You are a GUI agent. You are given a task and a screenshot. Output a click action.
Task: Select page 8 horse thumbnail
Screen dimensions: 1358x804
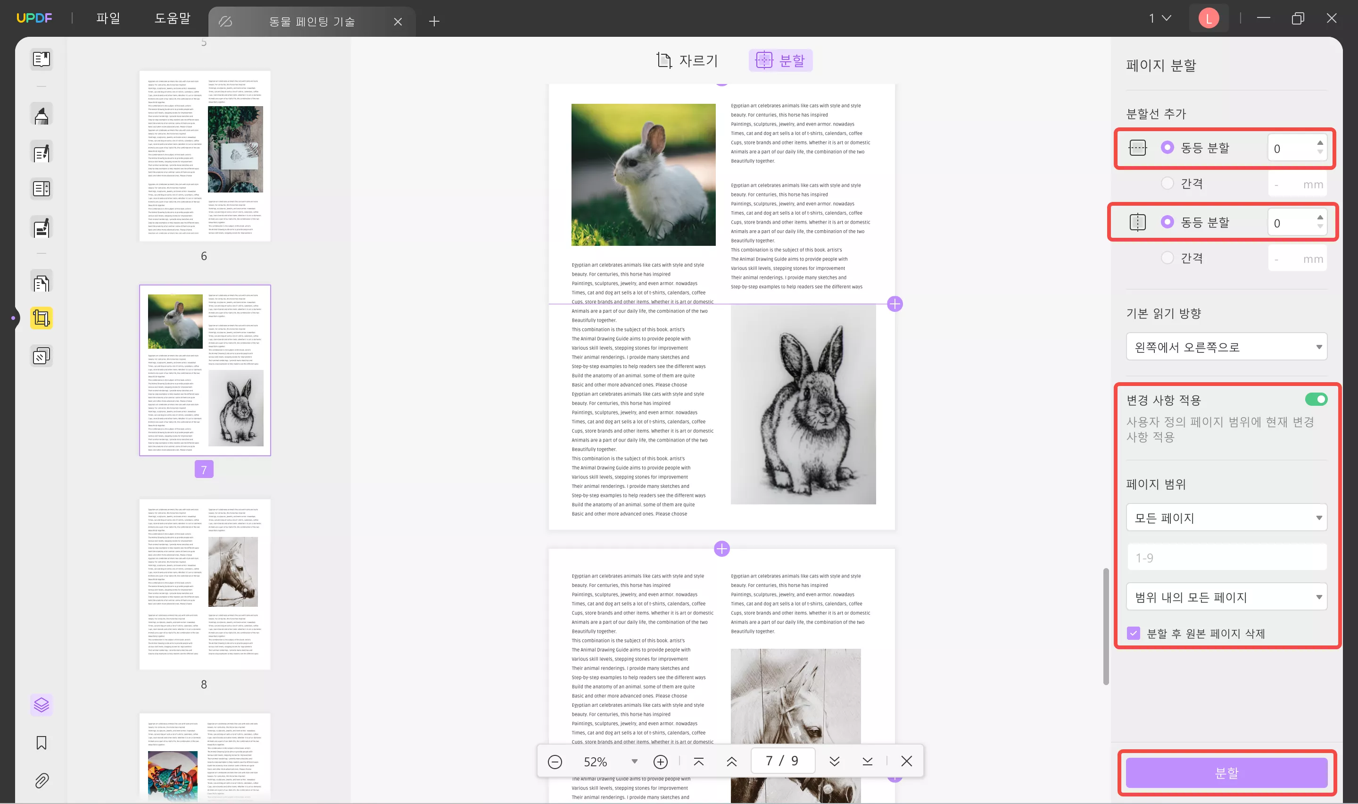205,584
